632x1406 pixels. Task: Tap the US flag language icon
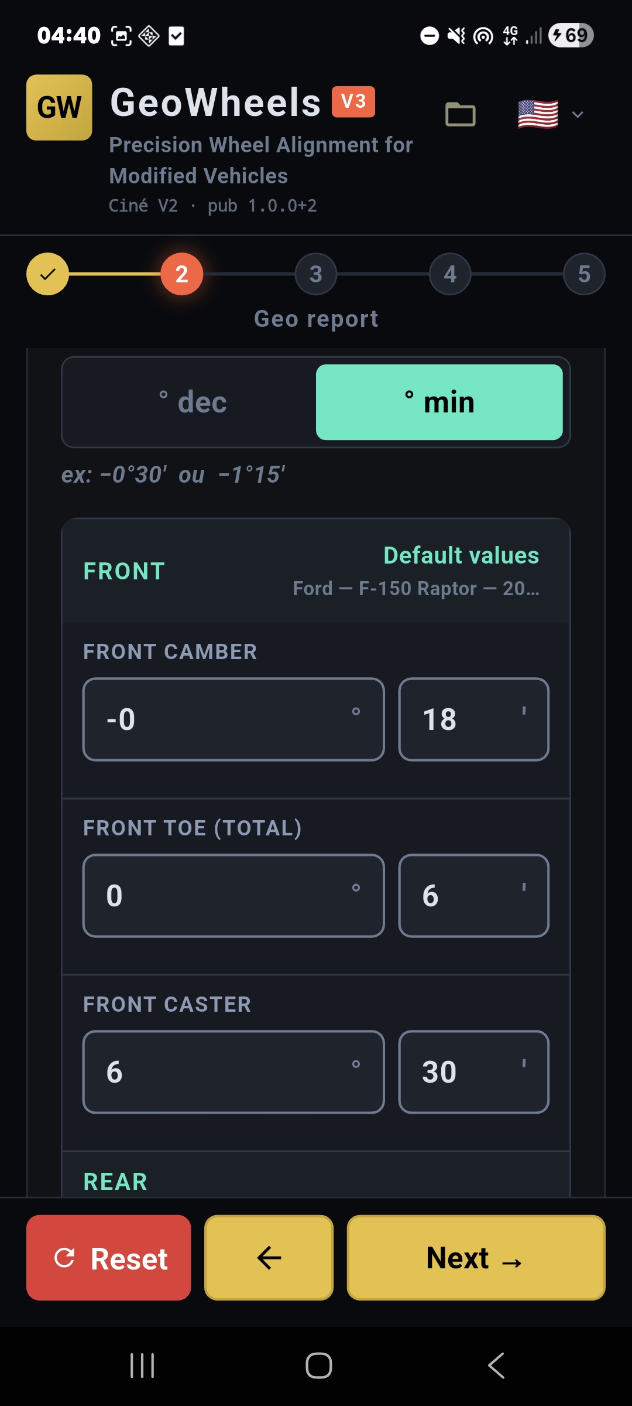tap(538, 114)
